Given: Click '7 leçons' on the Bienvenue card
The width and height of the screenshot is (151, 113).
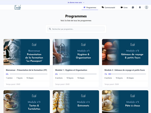Looking at the screenshot, I should (x=19, y=78).
